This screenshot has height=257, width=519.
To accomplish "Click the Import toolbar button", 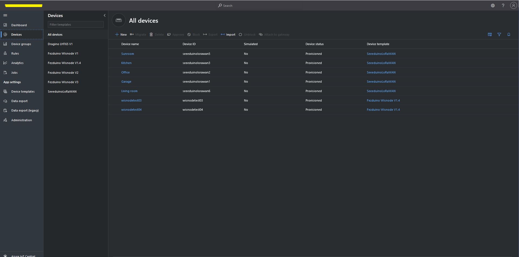I will tap(228, 35).
